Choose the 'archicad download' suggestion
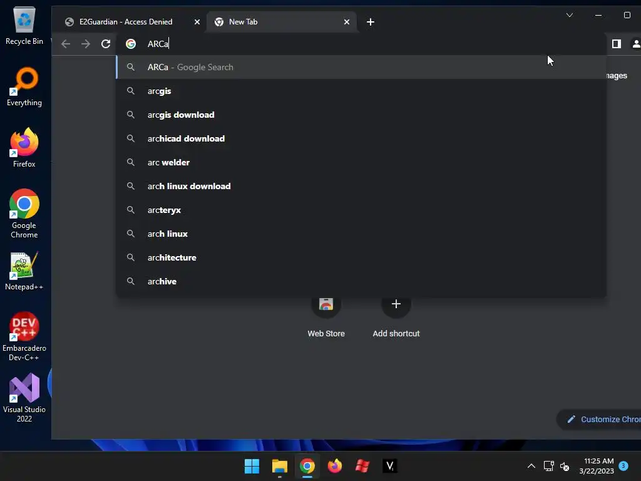Image resolution: width=641 pixels, height=481 pixels. [361, 138]
